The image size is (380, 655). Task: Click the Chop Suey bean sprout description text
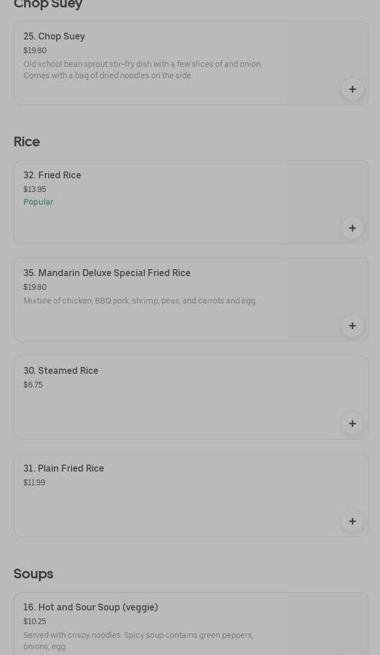(x=142, y=70)
